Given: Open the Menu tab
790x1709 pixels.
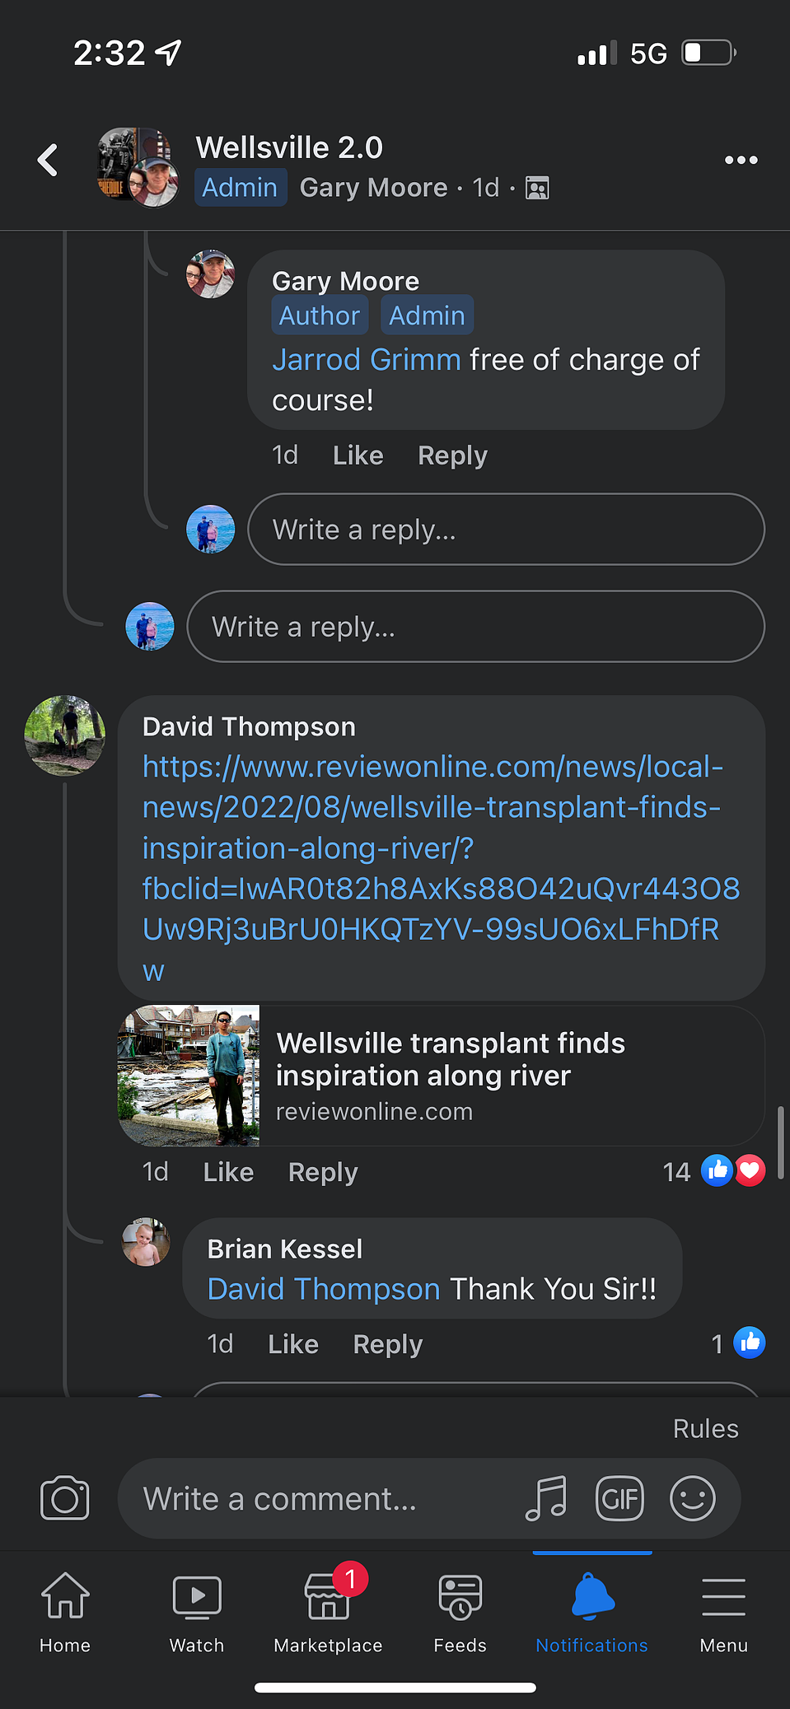Looking at the screenshot, I should pos(723,1612).
